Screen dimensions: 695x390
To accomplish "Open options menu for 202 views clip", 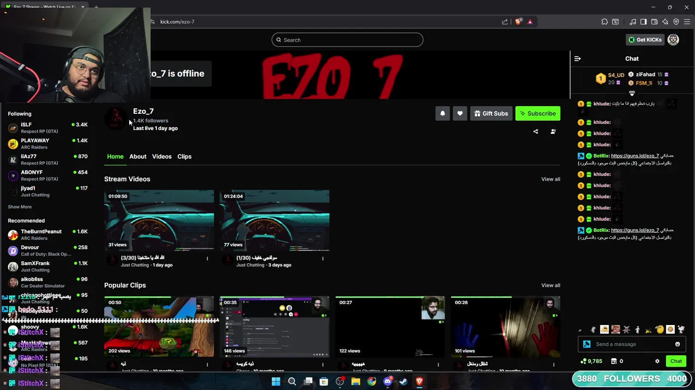I will (207, 365).
